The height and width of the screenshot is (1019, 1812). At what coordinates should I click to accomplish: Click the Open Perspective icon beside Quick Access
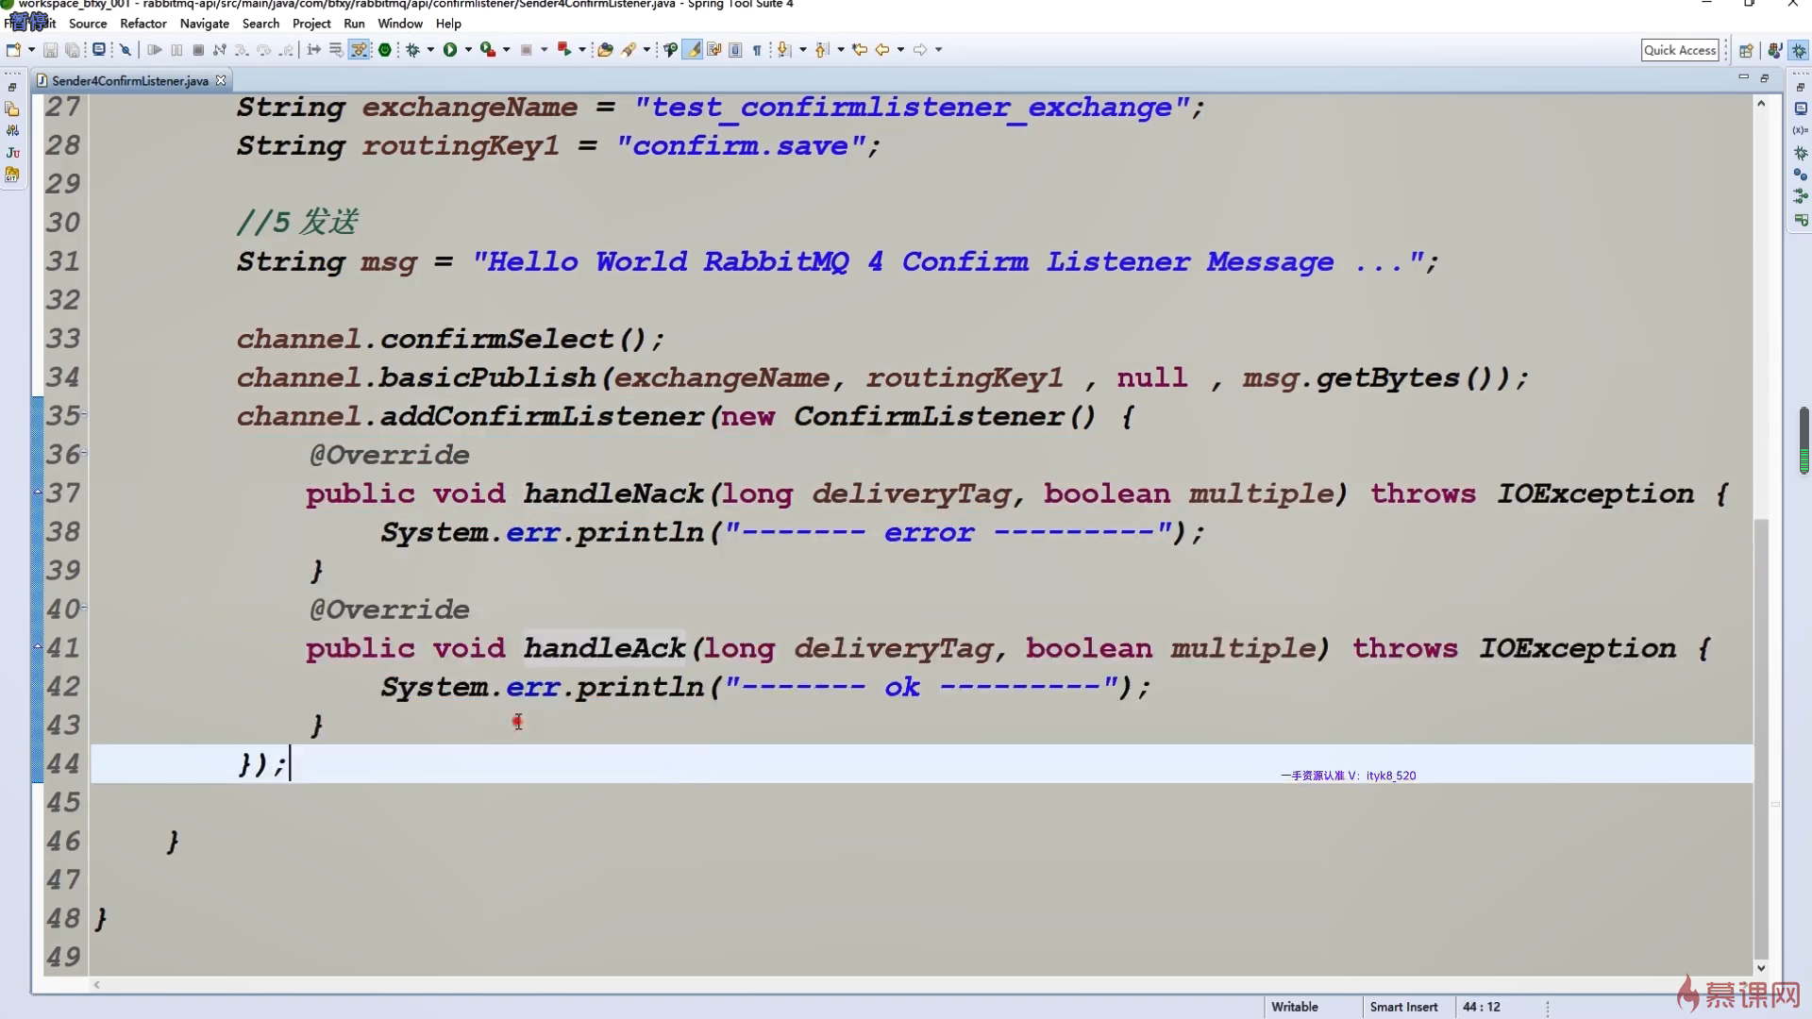point(1746,51)
